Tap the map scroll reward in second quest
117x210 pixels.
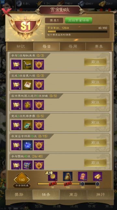tap(27, 85)
